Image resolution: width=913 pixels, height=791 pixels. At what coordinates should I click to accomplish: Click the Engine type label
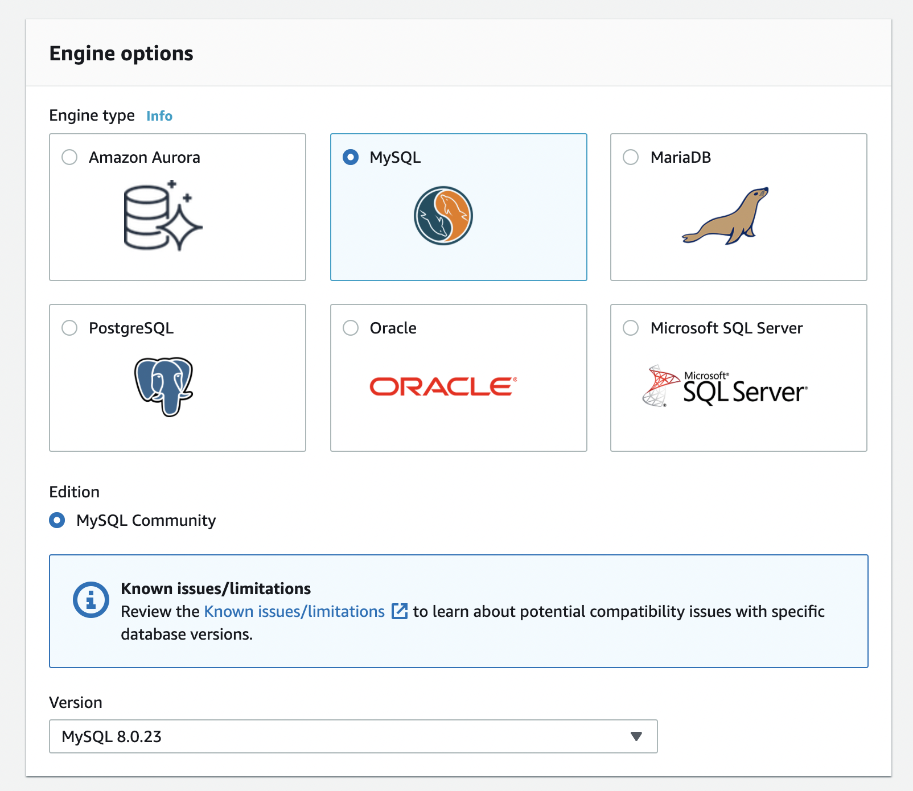tap(92, 116)
